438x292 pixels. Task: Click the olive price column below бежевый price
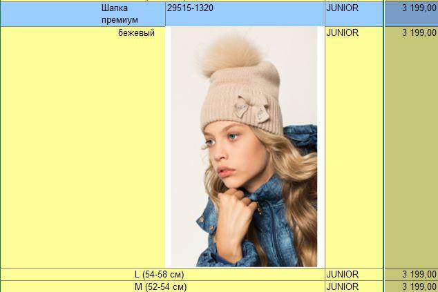click(411, 153)
